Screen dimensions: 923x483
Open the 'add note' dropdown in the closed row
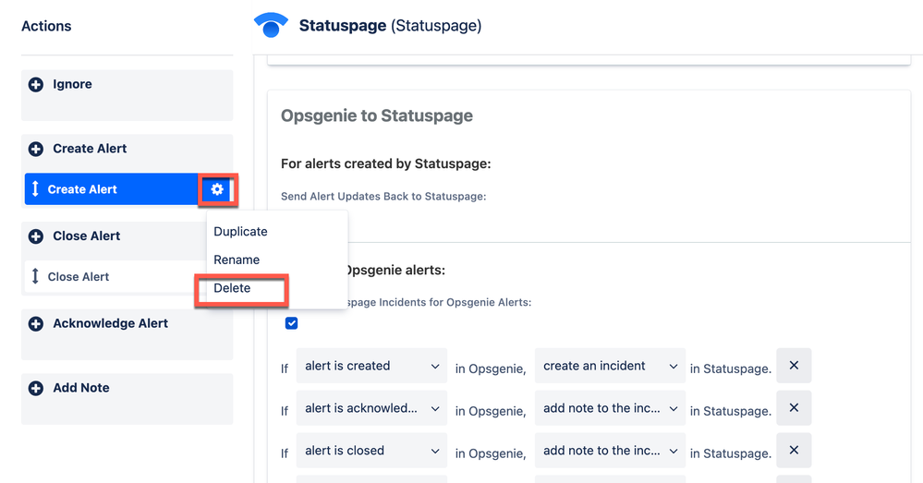click(x=610, y=450)
